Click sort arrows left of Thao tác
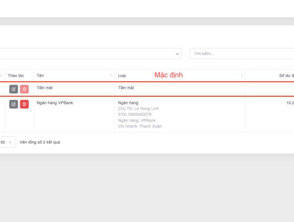 pyautogui.click(x=1, y=75)
